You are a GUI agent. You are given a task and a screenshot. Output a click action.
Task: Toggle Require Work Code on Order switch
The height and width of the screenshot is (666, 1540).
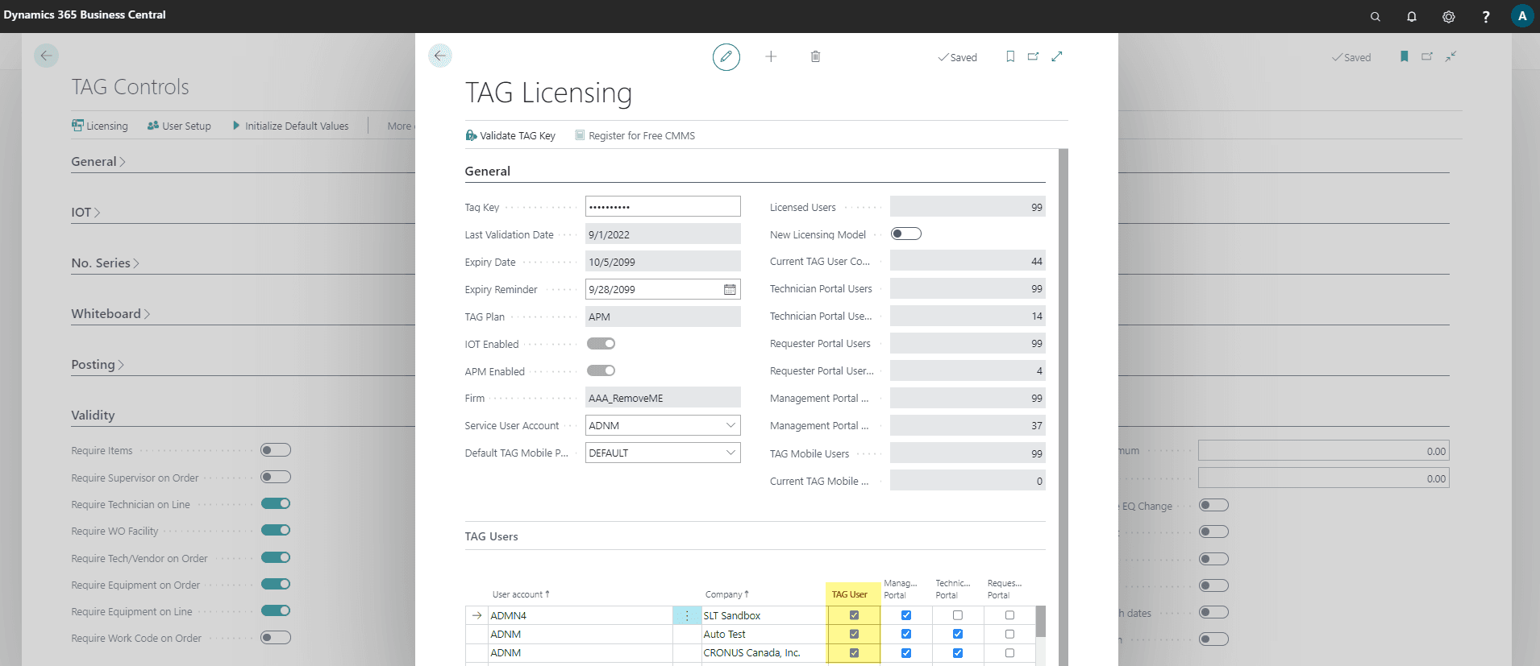point(276,638)
